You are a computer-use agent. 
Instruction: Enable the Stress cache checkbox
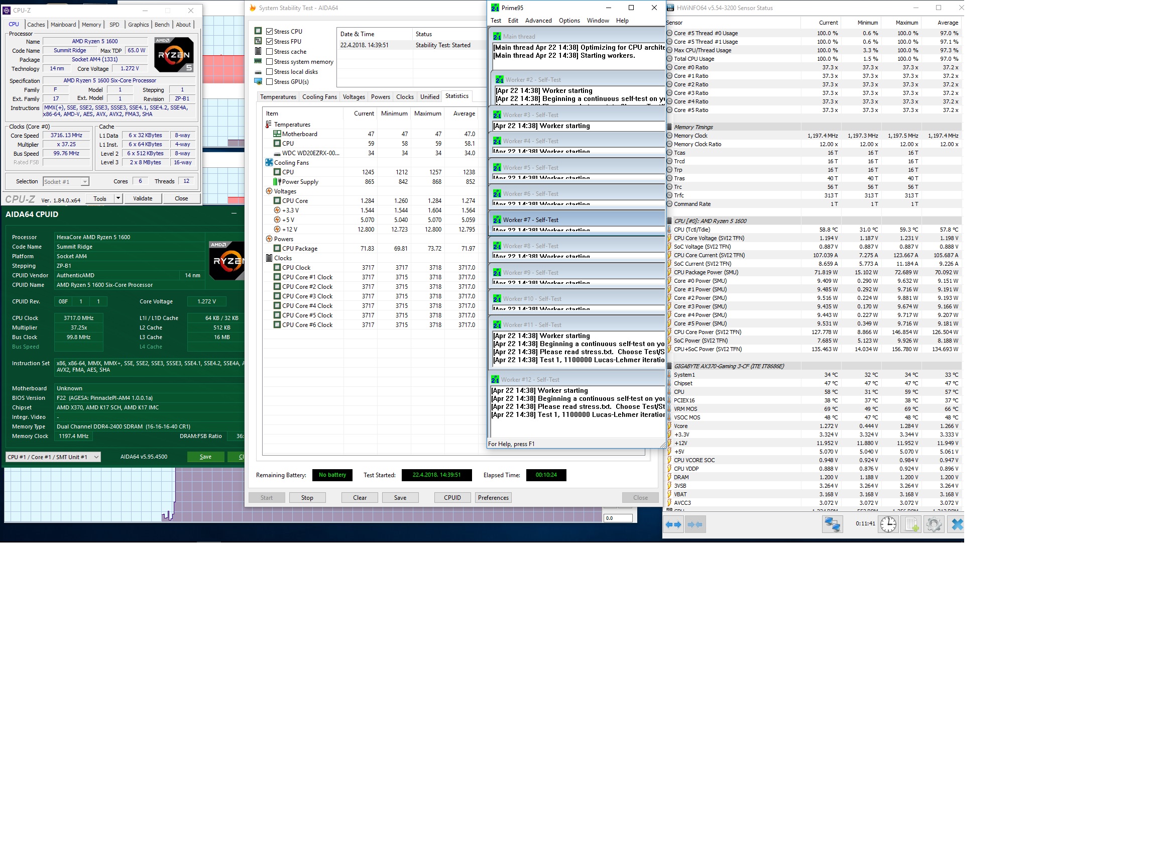[269, 52]
